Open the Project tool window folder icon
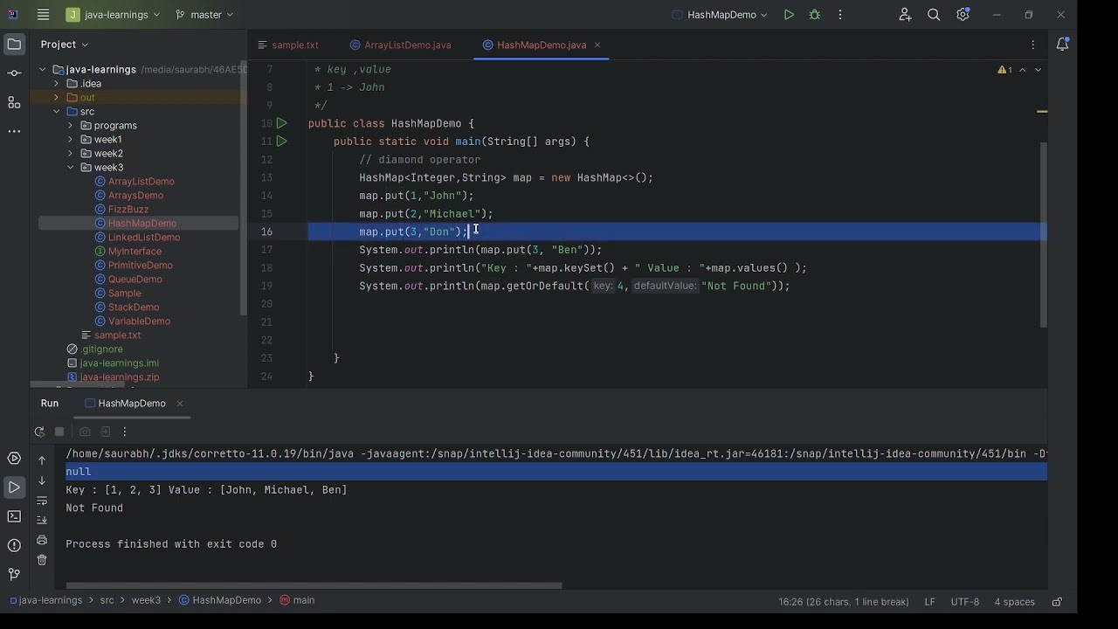1118x629 pixels. [x=14, y=44]
